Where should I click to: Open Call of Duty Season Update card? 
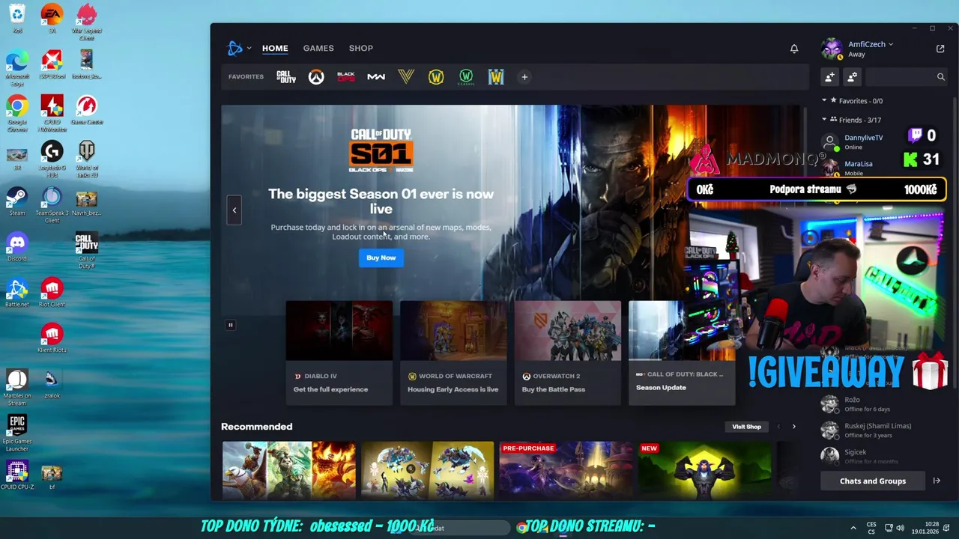point(682,353)
